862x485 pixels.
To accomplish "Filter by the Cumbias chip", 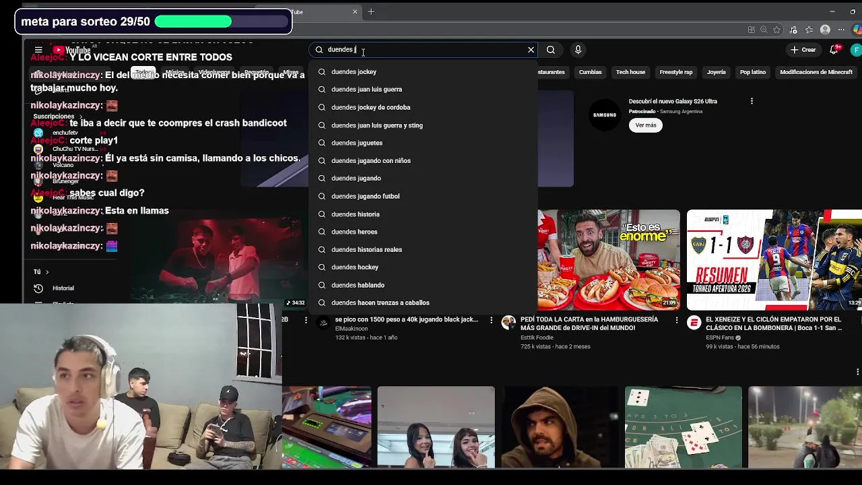I will pyautogui.click(x=590, y=72).
